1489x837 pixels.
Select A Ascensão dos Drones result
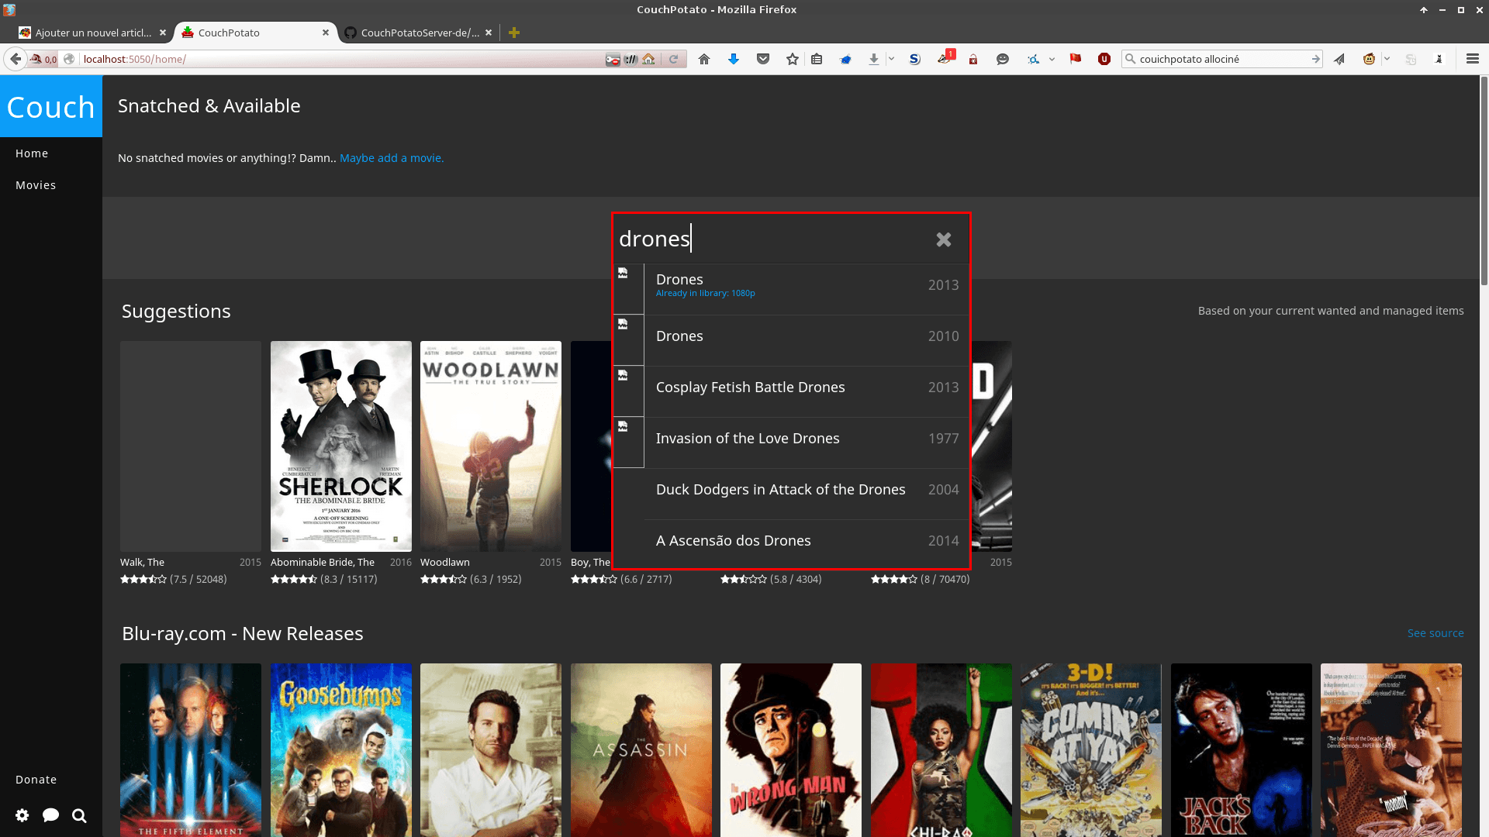coord(791,544)
